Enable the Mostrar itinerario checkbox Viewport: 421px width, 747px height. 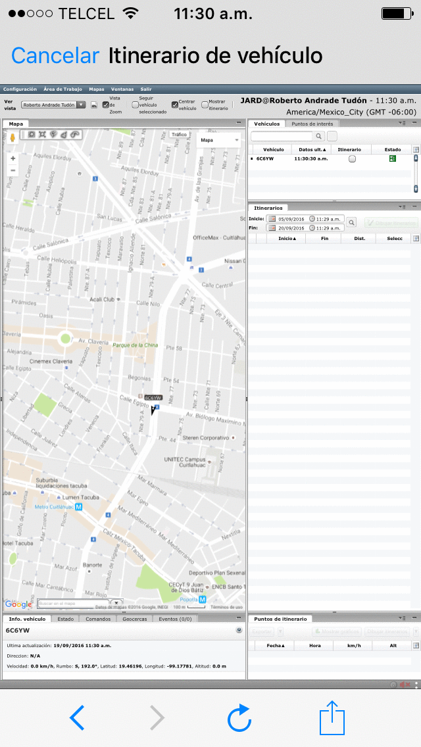(205, 105)
